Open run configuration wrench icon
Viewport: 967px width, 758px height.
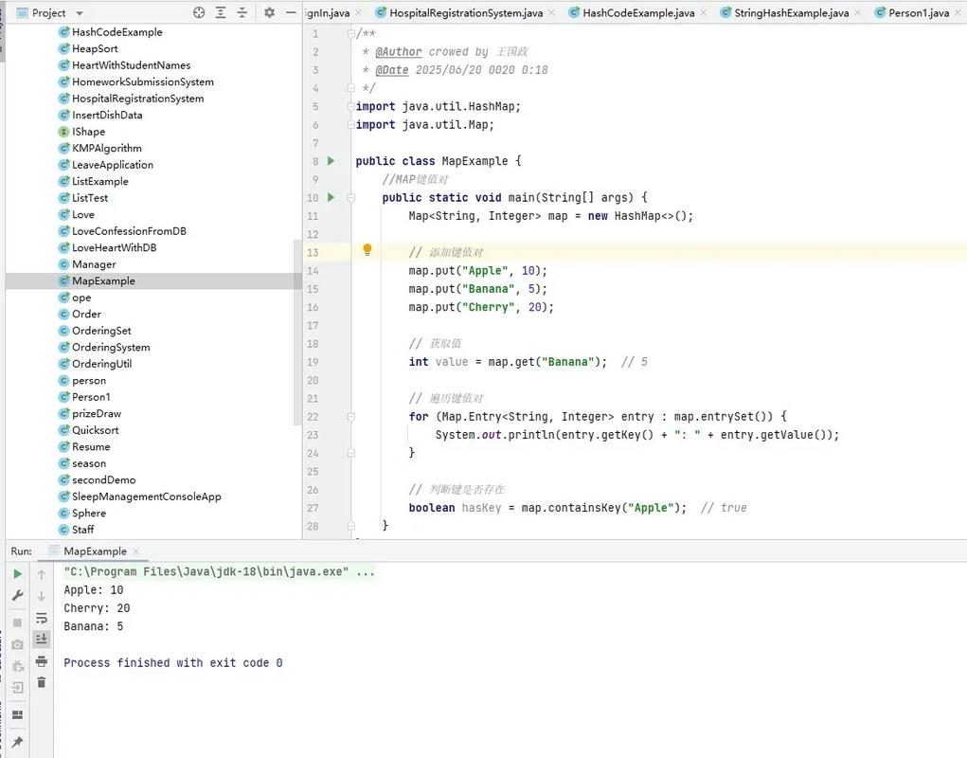point(17,596)
